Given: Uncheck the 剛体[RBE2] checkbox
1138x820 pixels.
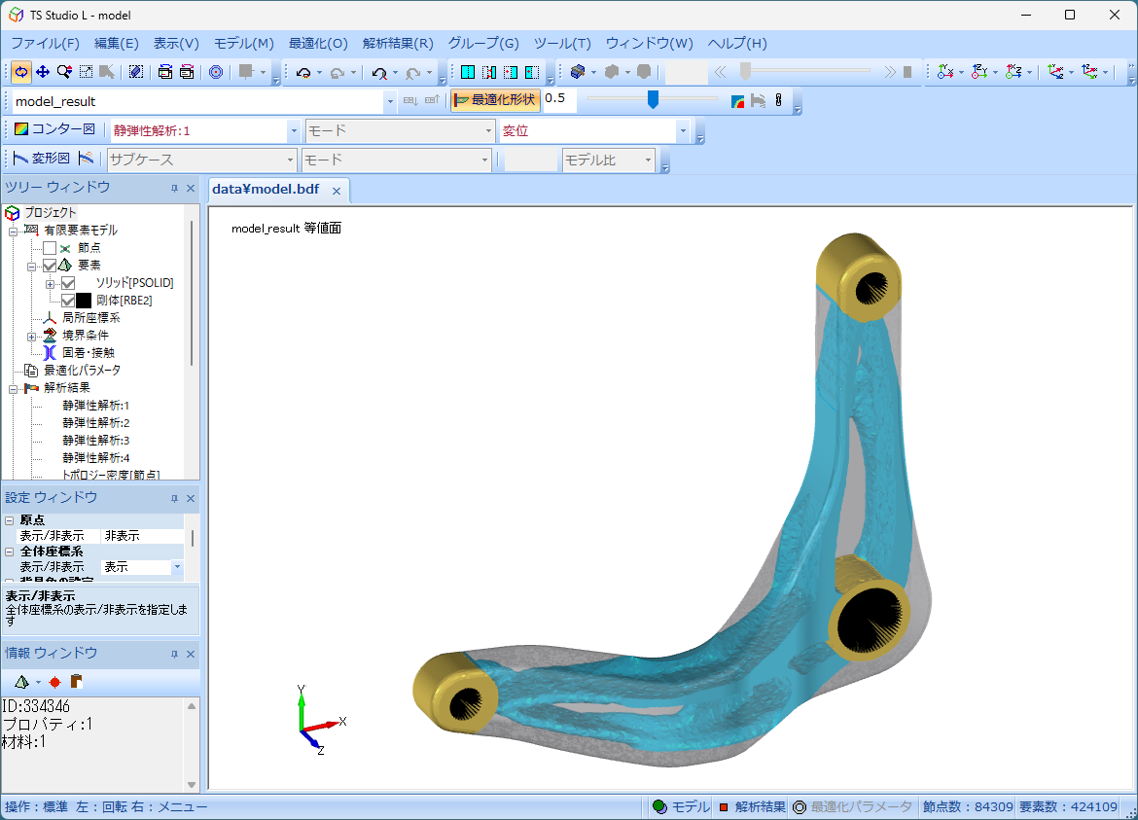Looking at the screenshot, I should (x=68, y=301).
